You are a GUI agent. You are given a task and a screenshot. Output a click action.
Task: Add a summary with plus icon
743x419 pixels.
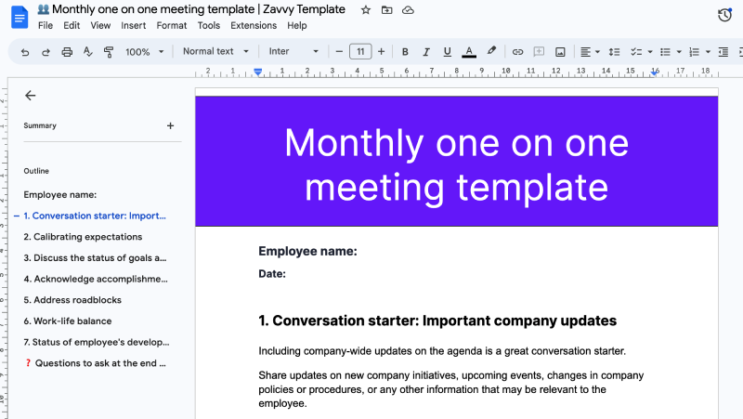[x=170, y=125]
